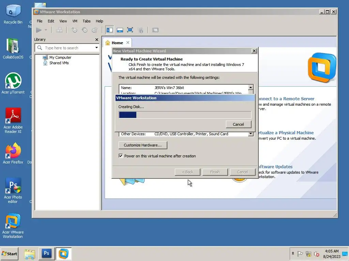This screenshot has width=349, height=261.
Task: Open the Edit menu
Action: 51,21
